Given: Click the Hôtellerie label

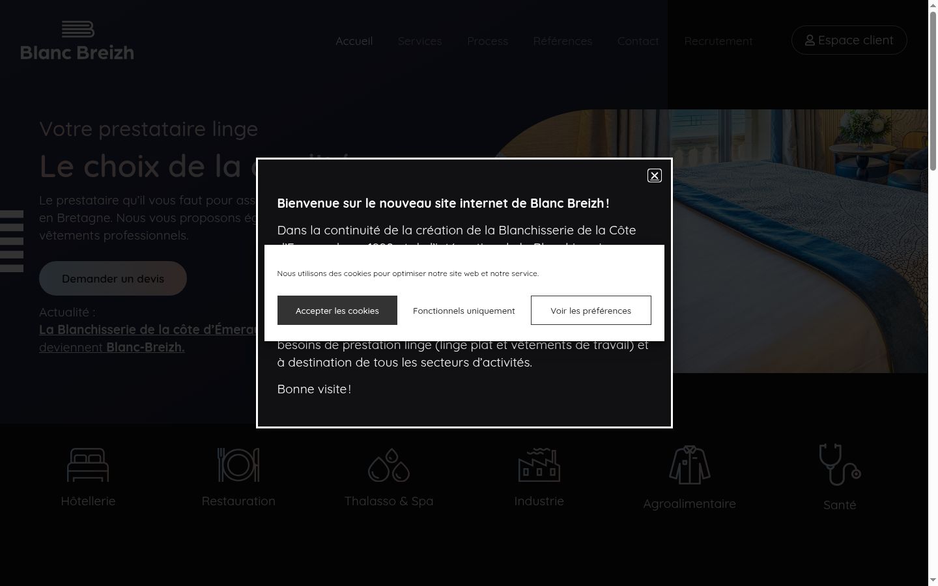Looking at the screenshot, I should [88, 501].
